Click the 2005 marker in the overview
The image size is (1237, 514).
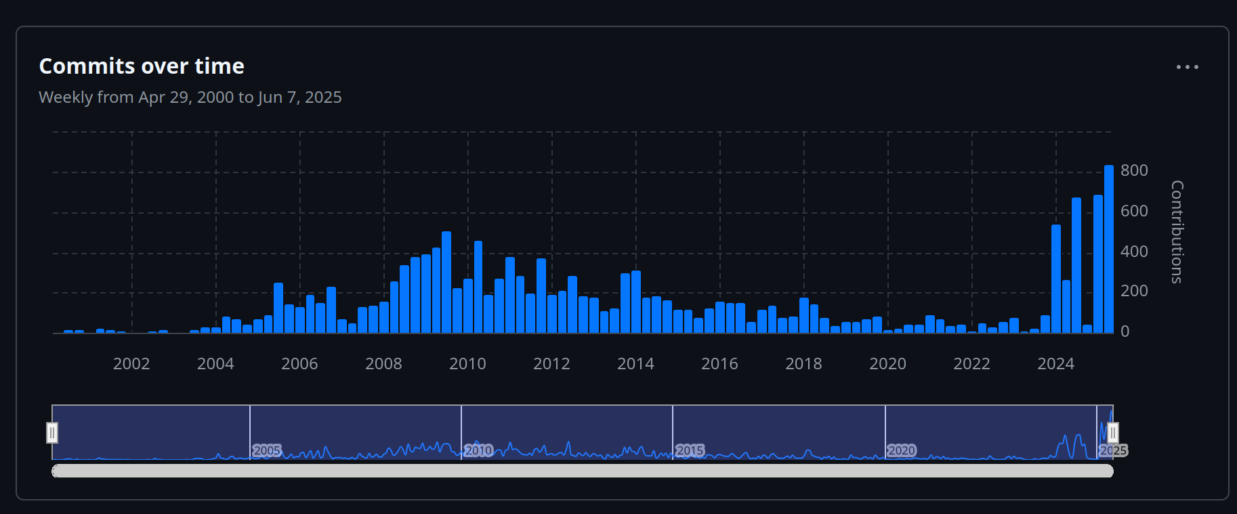coord(267,450)
